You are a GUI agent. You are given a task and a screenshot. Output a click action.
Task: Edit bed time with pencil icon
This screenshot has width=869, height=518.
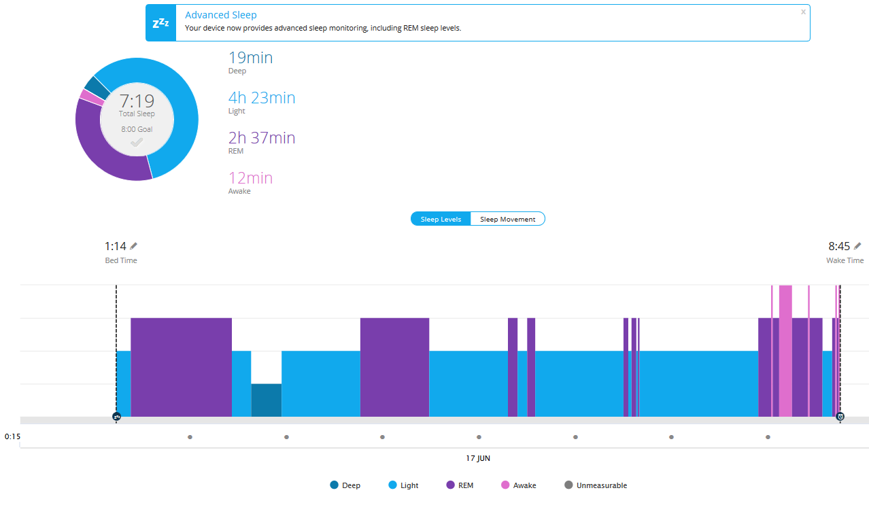[x=134, y=246]
